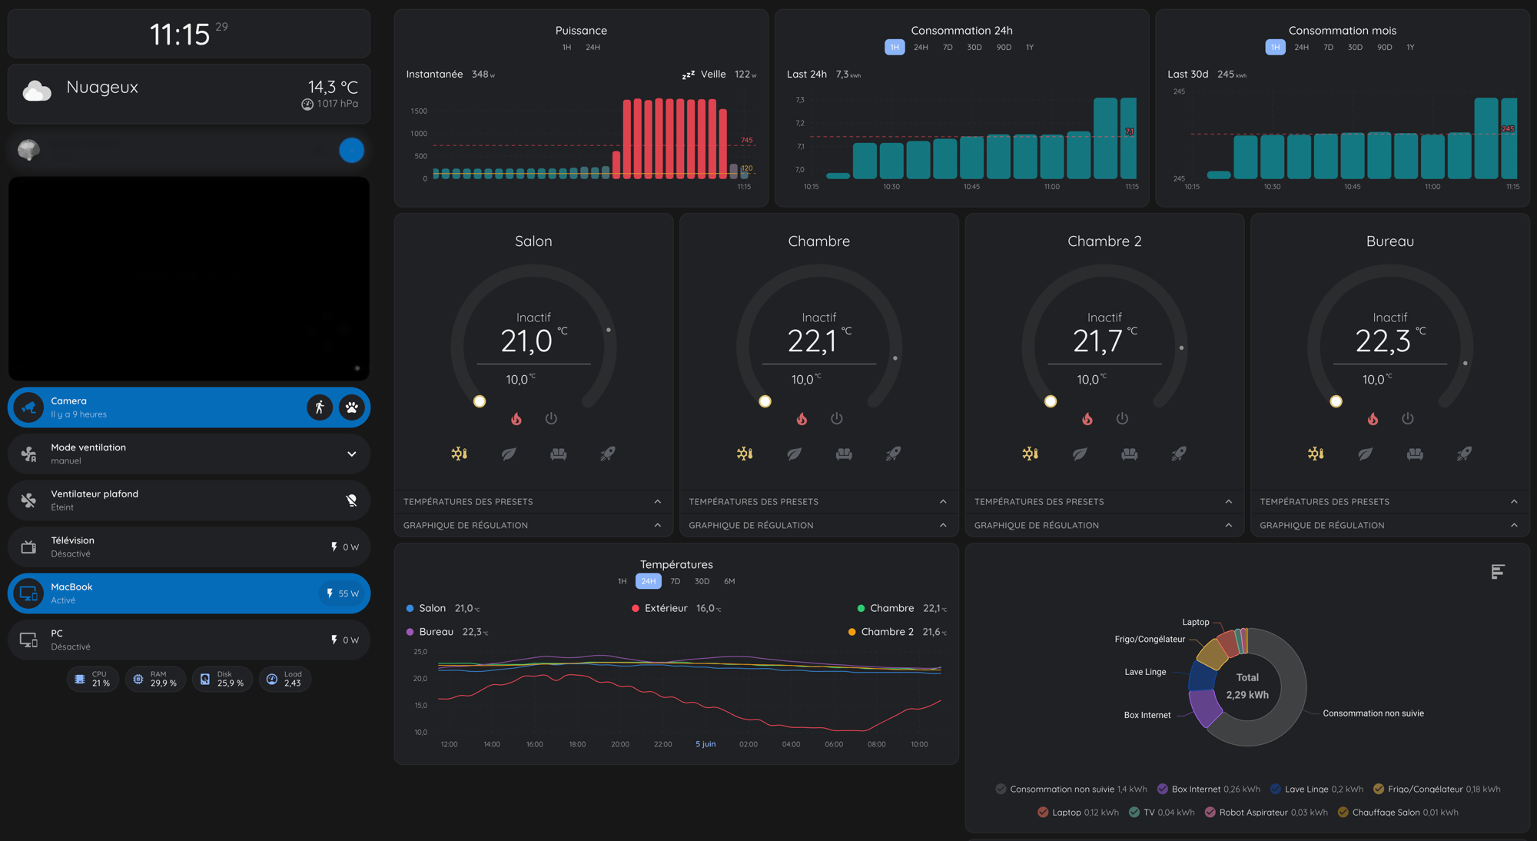
Task: Select 1H tab in Températures chart
Action: [622, 581]
